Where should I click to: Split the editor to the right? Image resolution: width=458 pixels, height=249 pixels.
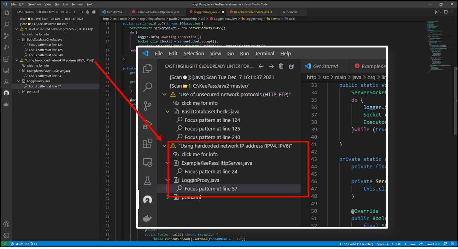pyautogui.click(x=446, y=12)
